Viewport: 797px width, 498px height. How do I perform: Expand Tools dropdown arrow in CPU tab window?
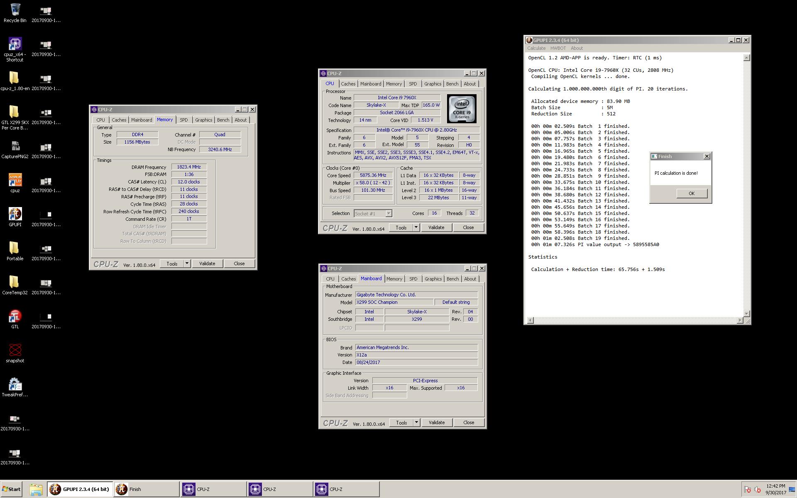[x=416, y=227]
